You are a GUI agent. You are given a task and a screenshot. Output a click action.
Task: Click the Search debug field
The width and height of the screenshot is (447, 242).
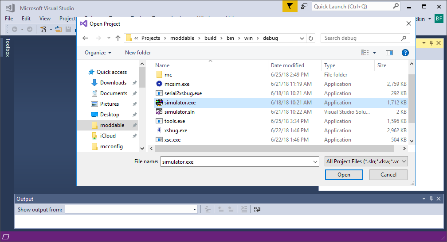point(365,38)
